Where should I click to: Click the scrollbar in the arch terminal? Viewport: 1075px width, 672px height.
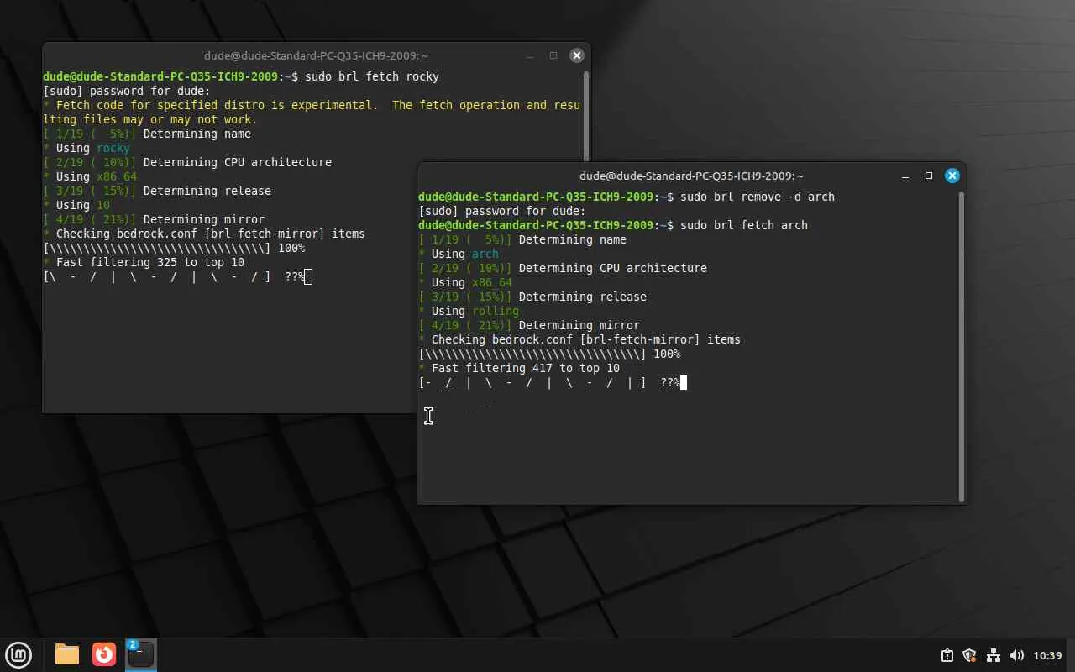pos(961,346)
